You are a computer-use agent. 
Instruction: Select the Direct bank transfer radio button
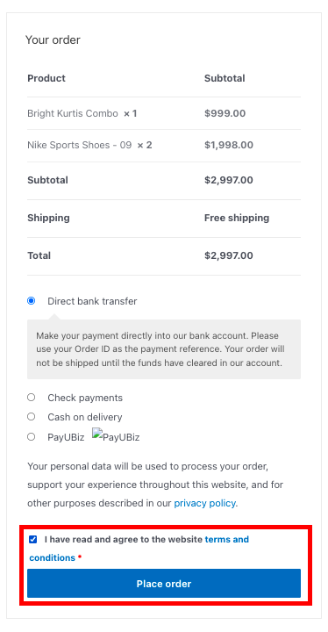pyautogui.click(x=31, y=301)
